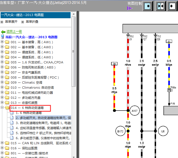178x158 pixels.
Task: Click the green back arrow icon
Action: (x=3, y=32)
